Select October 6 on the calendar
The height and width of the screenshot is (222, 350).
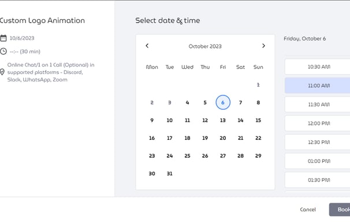[223, 102]
